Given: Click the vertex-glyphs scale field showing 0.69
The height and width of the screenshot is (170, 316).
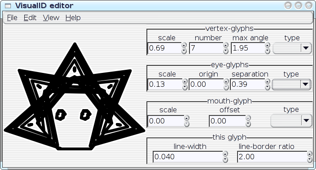Looking at the screenshot, I should [x=164, y=48].
